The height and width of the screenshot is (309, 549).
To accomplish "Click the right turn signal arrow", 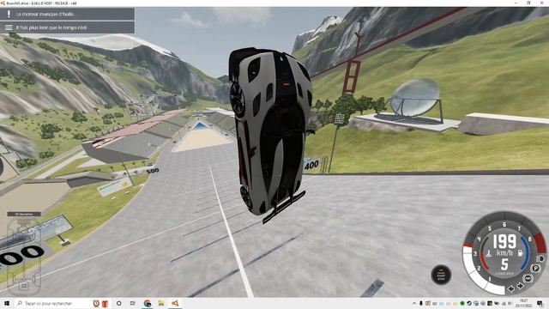I will [x=521, y=286].
